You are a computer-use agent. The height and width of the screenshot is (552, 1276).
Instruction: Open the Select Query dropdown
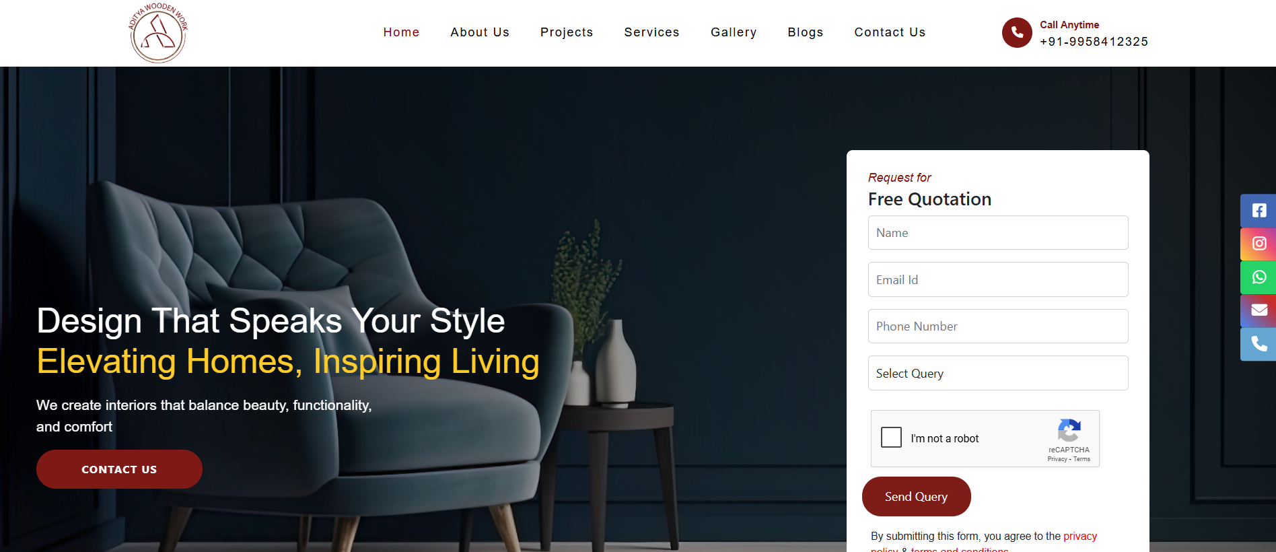click(x=998, y=373)
